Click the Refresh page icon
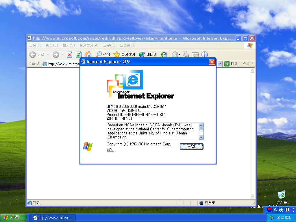 coord(79,55)
